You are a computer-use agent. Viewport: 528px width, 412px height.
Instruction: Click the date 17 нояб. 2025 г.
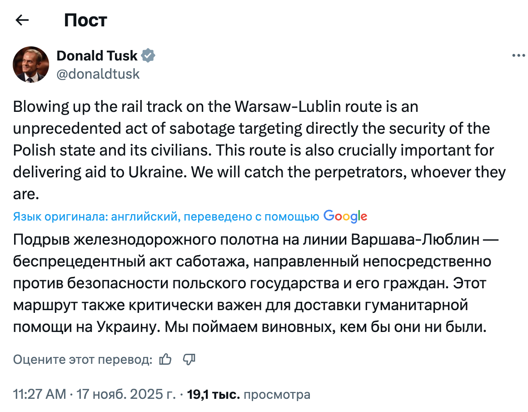click(x=125, y=394)
